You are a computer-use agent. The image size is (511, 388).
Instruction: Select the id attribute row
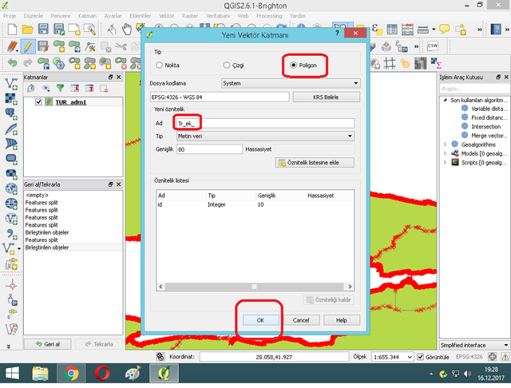pyautogui.click(x=255, y=204)
